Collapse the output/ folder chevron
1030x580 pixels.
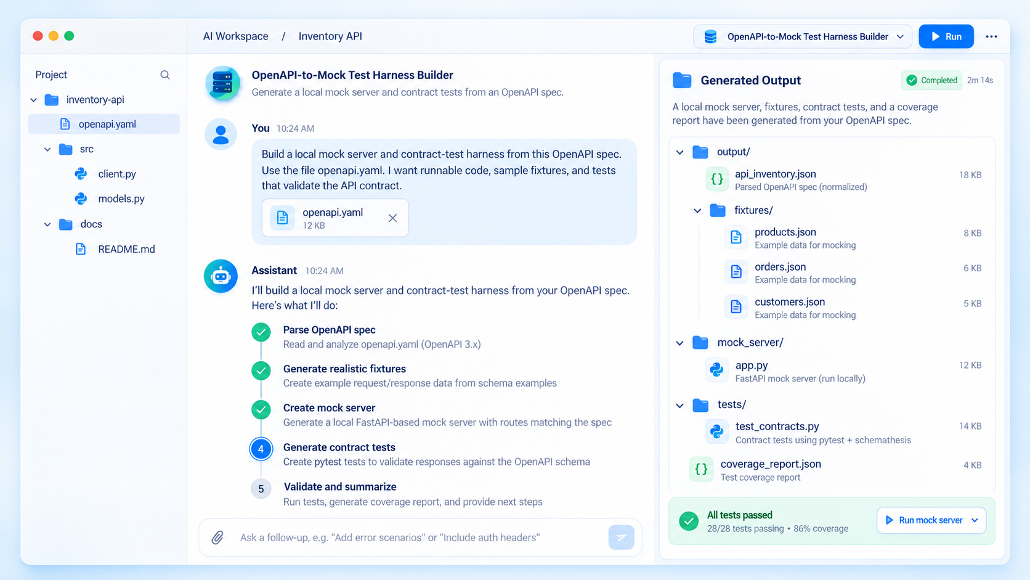679,152
